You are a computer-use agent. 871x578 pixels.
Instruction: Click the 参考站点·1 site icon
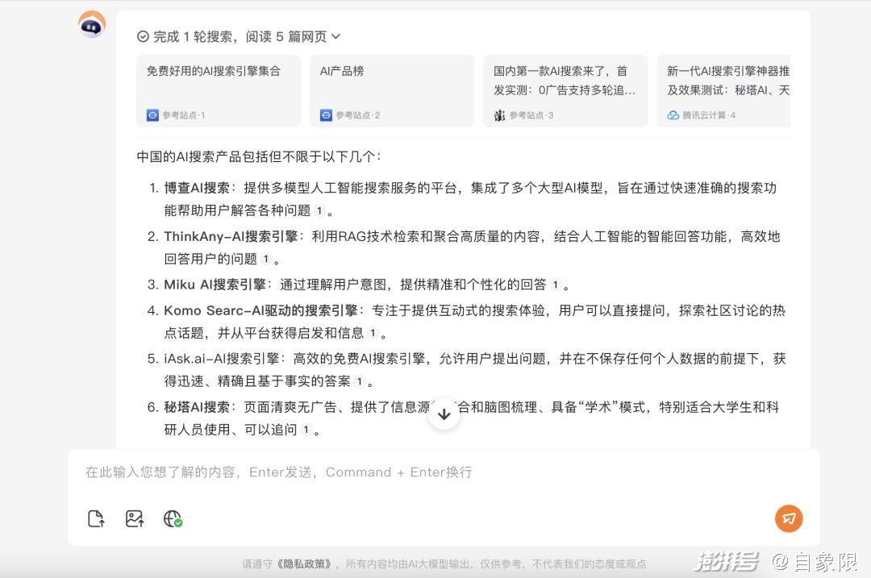click(152, 115)
